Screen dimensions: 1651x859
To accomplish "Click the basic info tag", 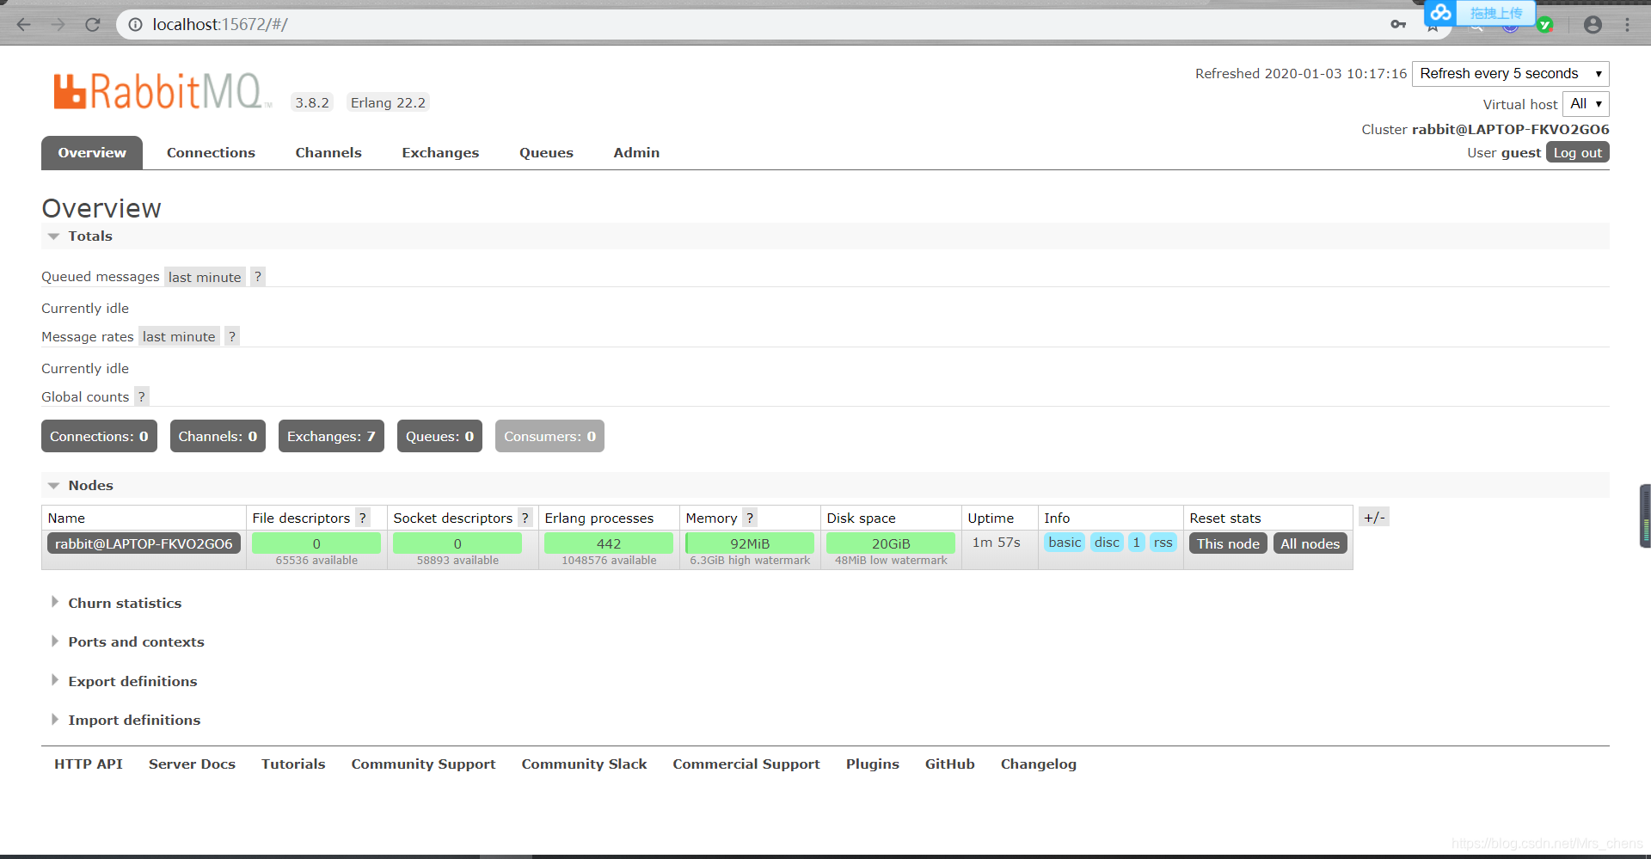I will coord(1065,543).
